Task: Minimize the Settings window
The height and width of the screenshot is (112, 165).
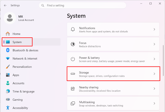Action: [141, 4]
